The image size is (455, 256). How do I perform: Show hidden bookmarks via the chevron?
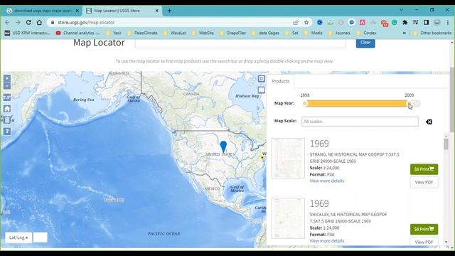point(405,33)
